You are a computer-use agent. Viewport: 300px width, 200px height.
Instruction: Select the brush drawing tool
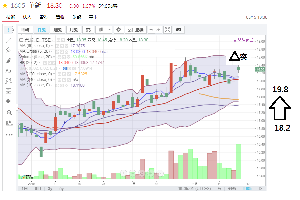(x=8, y=61)
